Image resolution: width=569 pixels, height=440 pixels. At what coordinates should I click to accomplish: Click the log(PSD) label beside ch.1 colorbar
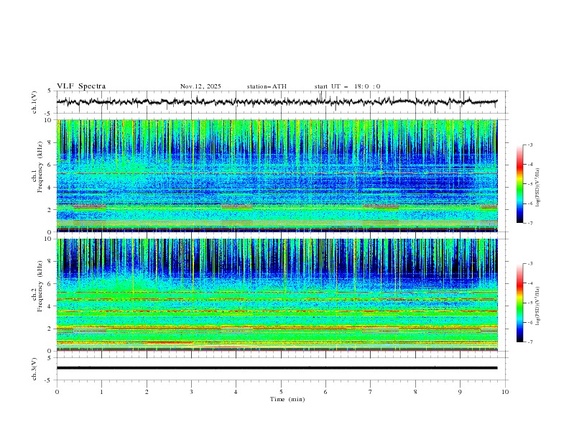(x=538, y=188)
